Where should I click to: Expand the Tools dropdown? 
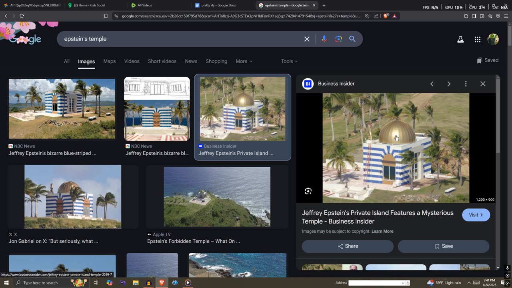(x=289, y=61)
